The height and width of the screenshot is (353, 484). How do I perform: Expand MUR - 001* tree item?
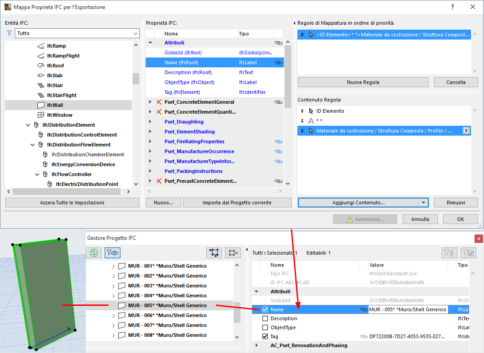(x=114, y=266)
